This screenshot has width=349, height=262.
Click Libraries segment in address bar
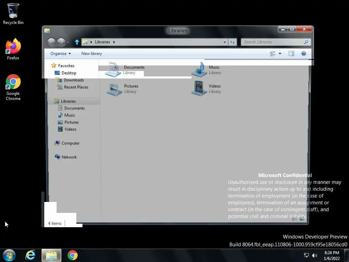102,42
